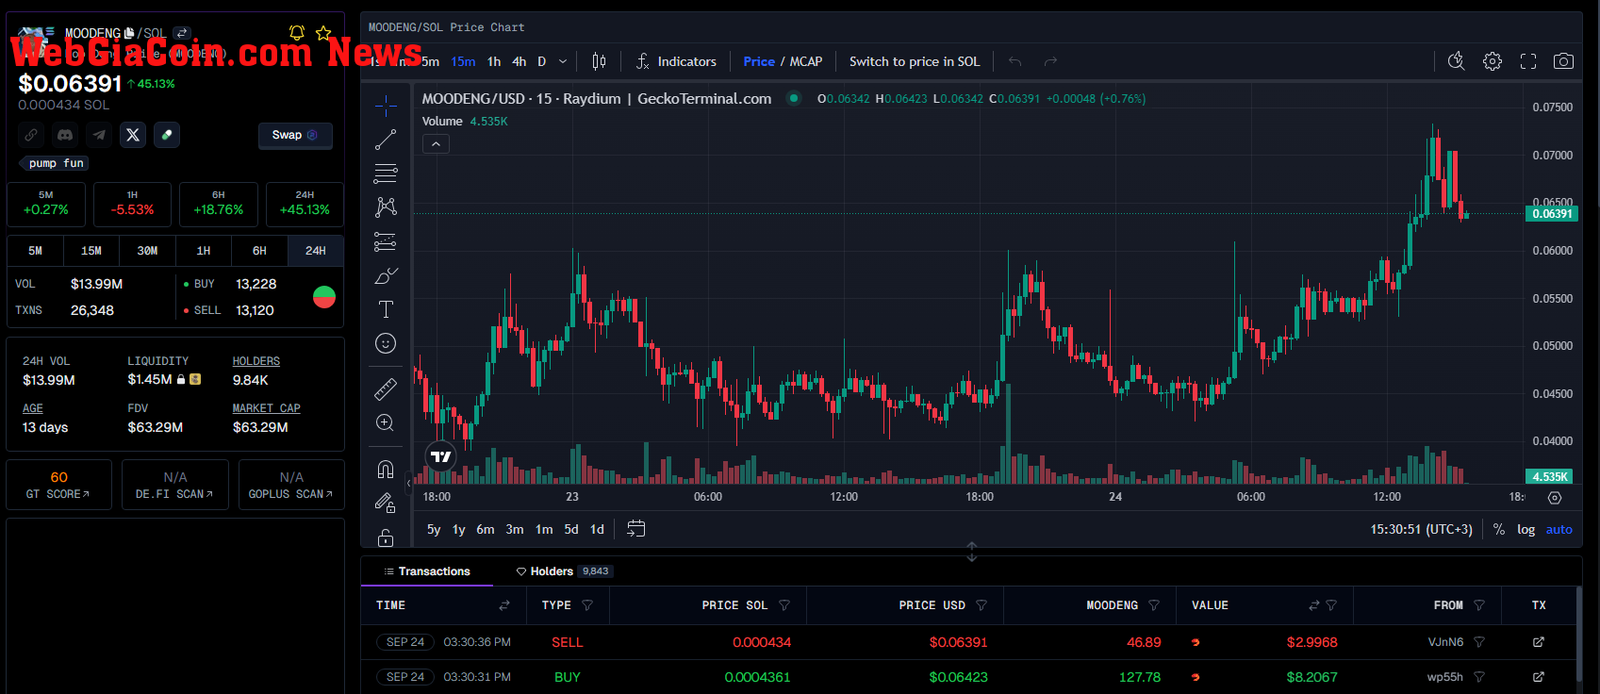
Task: Open the Fibonacci retracement tools
Action: point(386,173)
